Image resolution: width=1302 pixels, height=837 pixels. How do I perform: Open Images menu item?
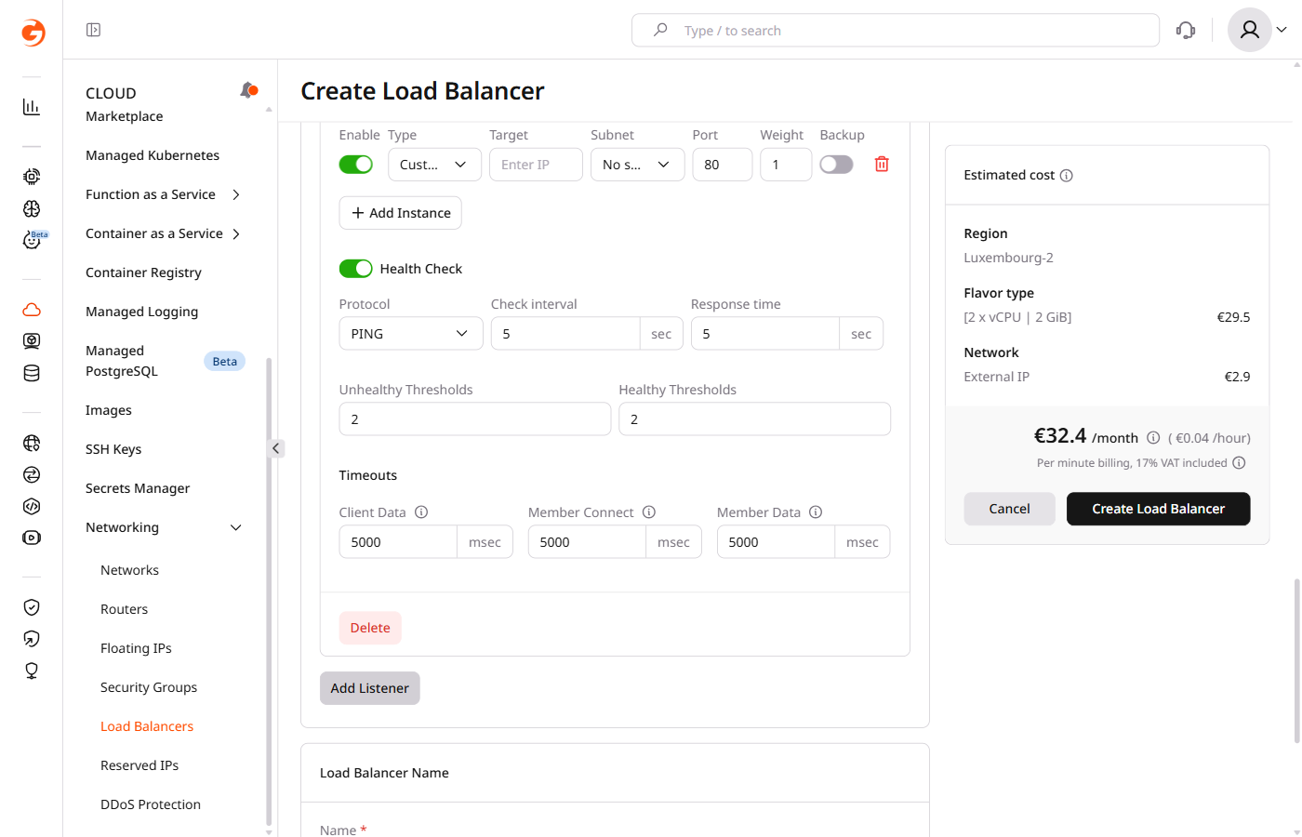tap(109, 410)
